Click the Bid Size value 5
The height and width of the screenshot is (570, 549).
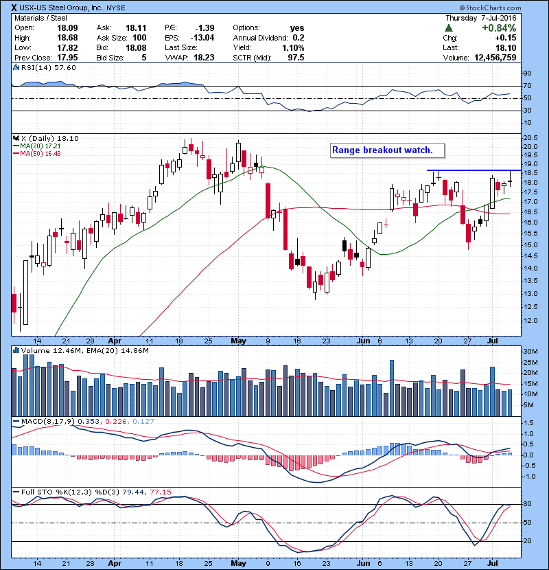click(144, 58)
